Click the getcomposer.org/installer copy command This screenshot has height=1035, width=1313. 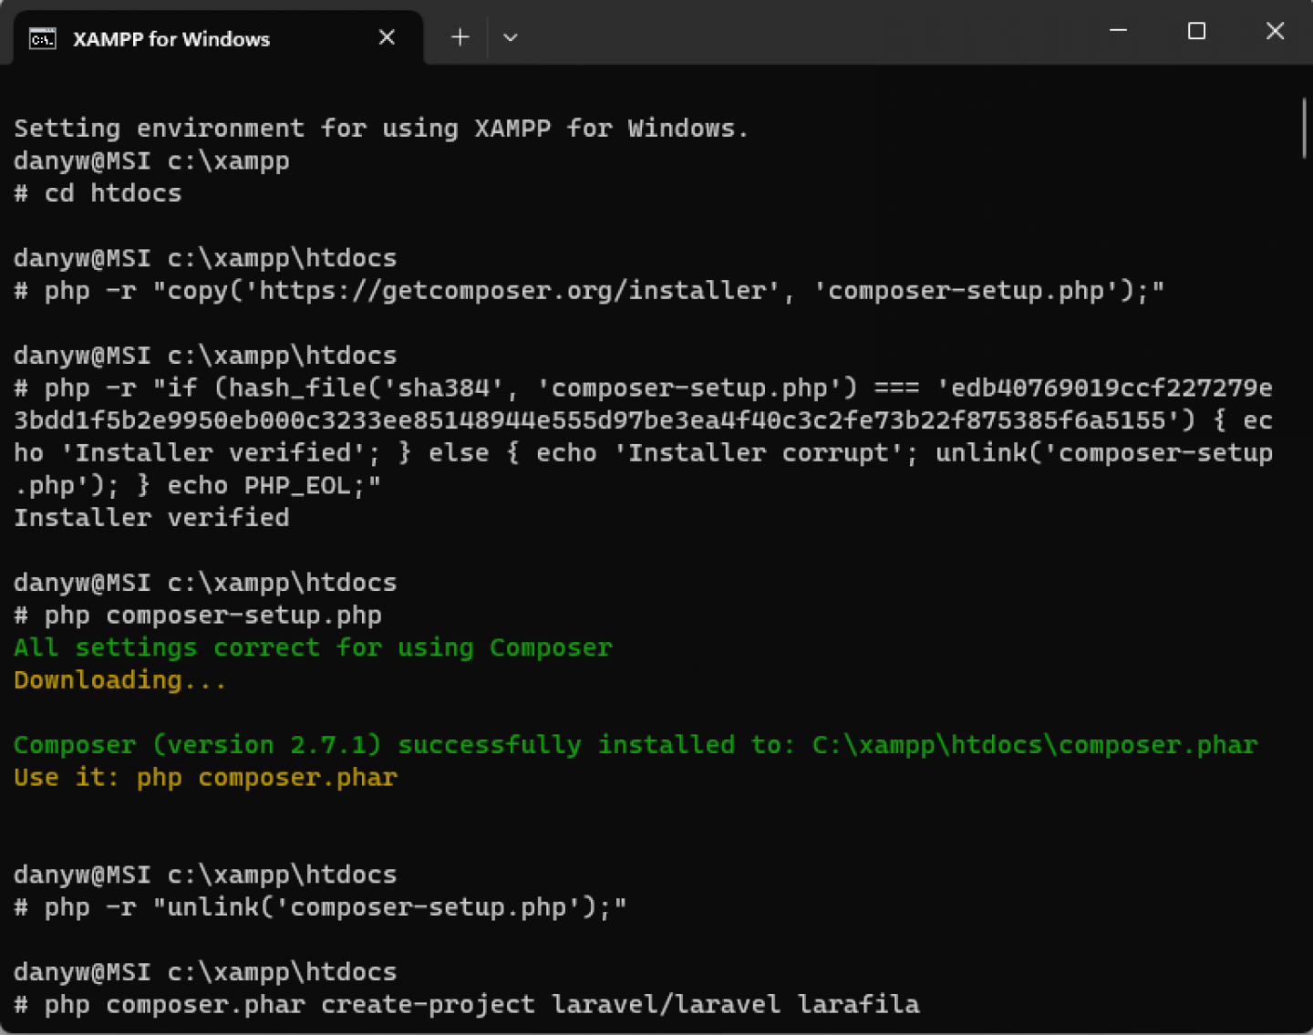coord(589,291)
